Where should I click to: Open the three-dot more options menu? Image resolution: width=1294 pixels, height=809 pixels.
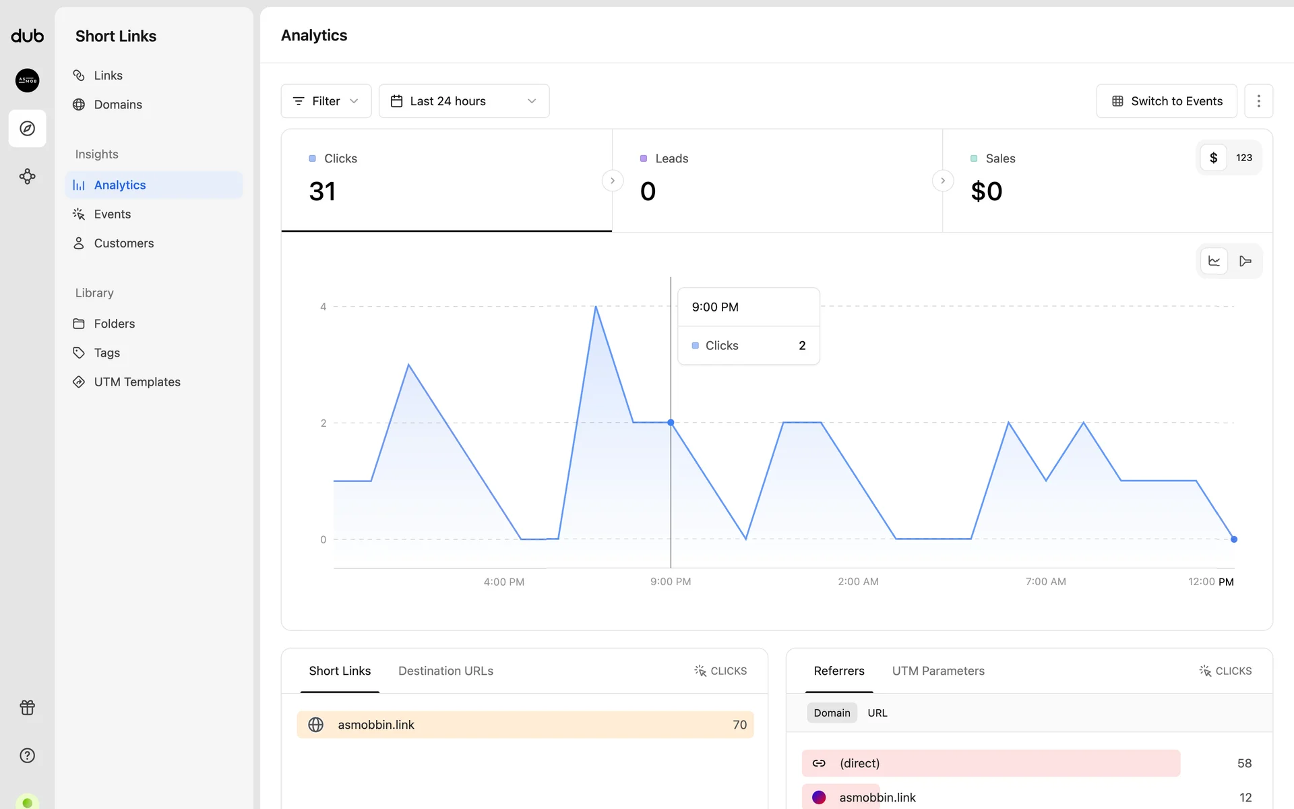click(1258, 101)
